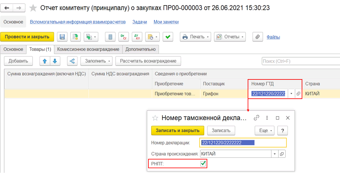Click the paperclip attachments icon
The image size is (340, 173).
[257, 37]
